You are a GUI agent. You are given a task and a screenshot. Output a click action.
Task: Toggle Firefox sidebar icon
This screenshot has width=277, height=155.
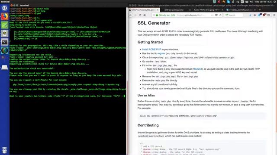click(268, 15)
